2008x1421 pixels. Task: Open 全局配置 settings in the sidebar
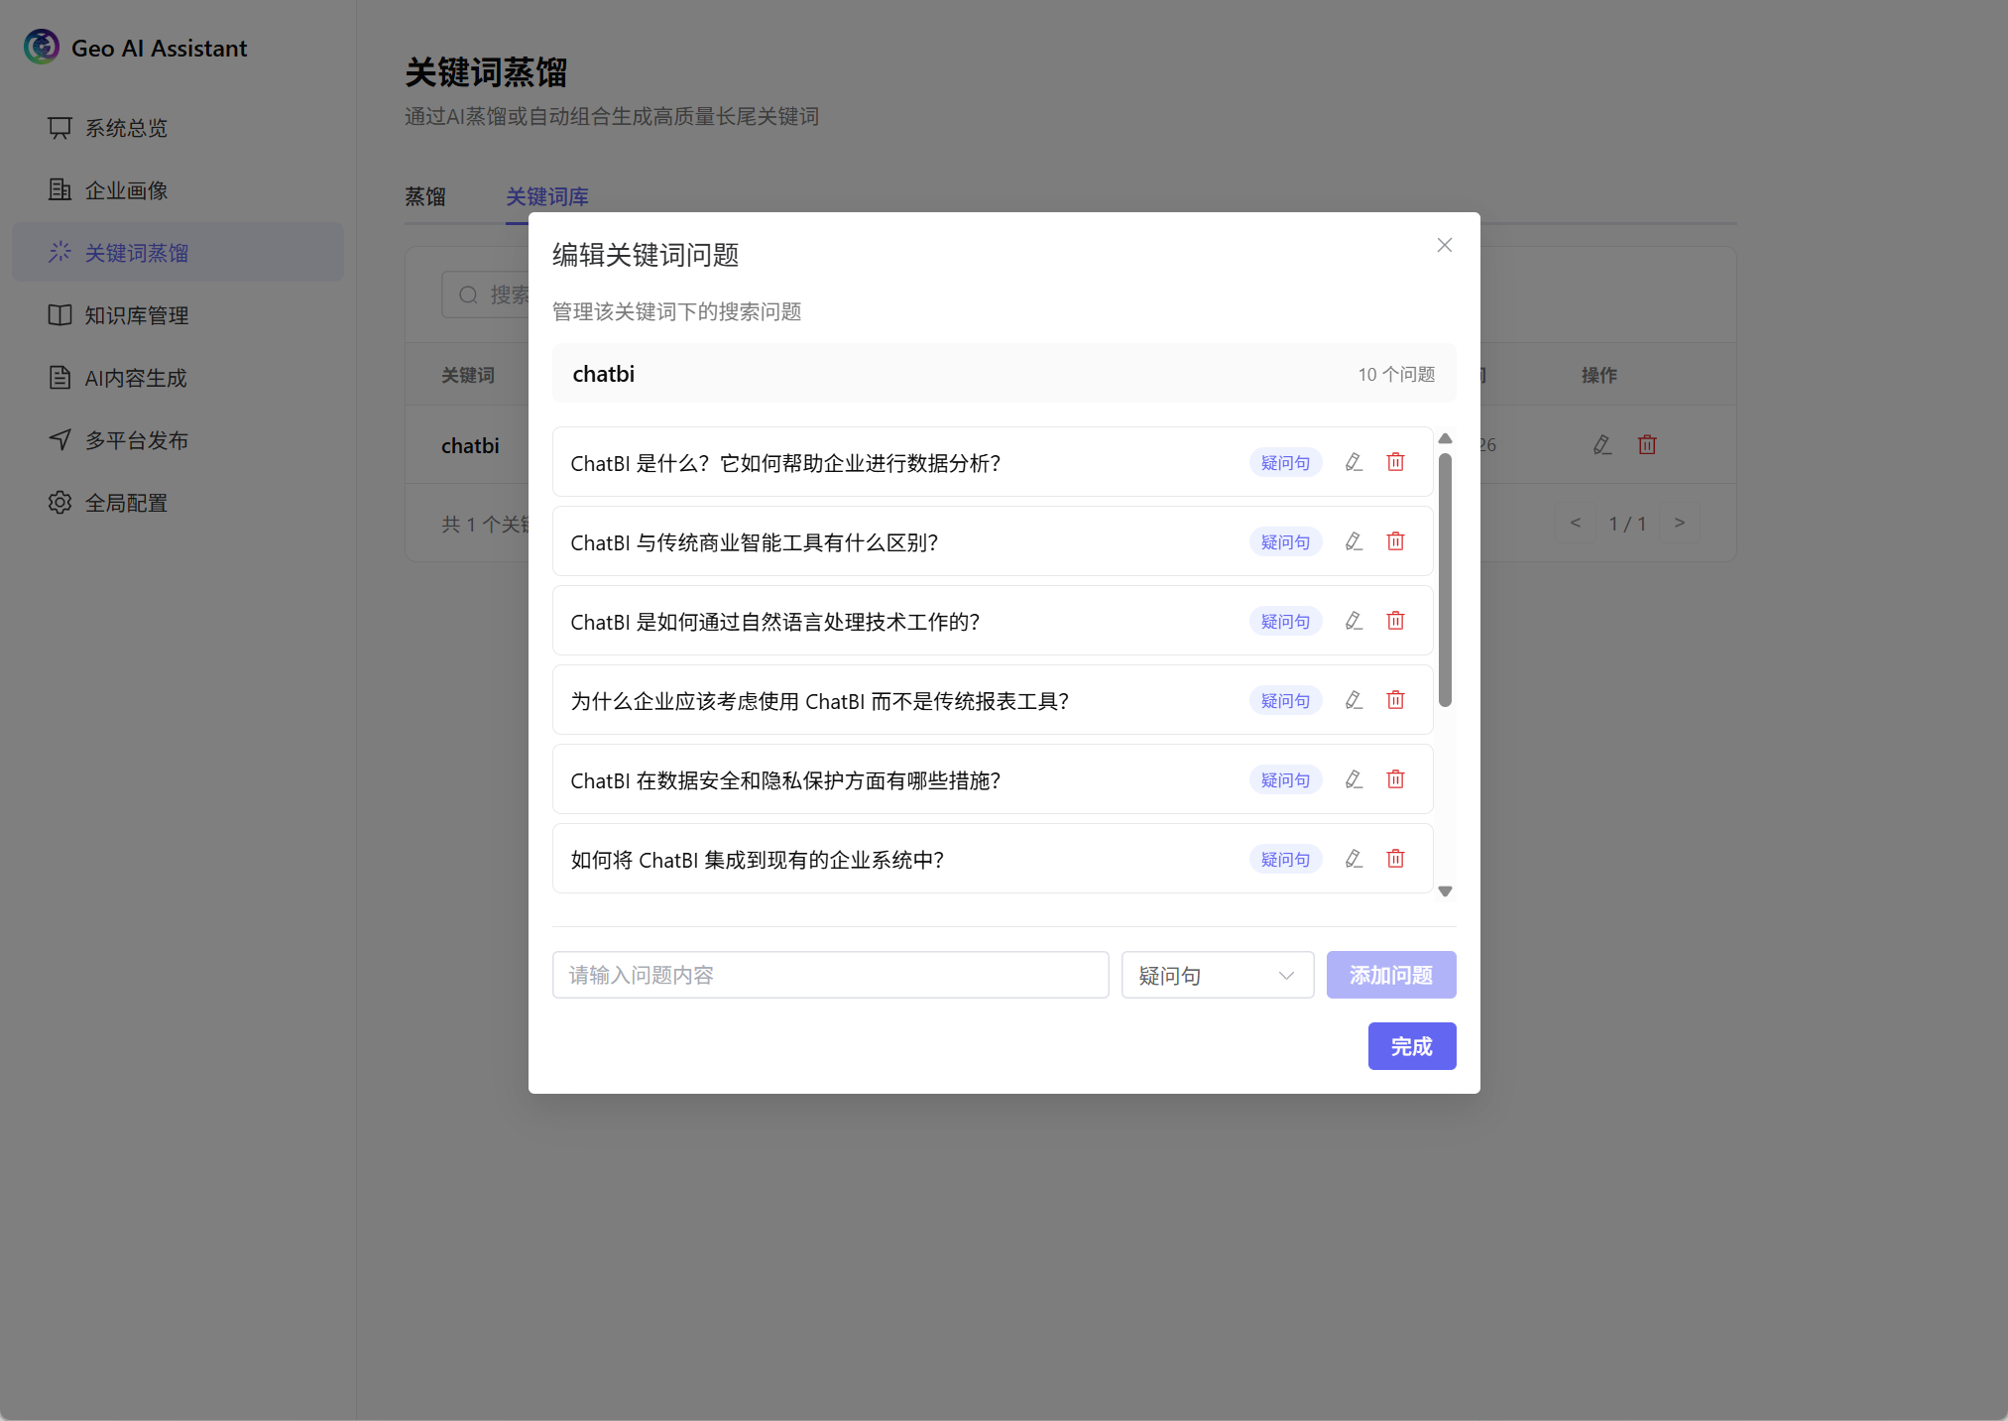[x=177, y=503]
